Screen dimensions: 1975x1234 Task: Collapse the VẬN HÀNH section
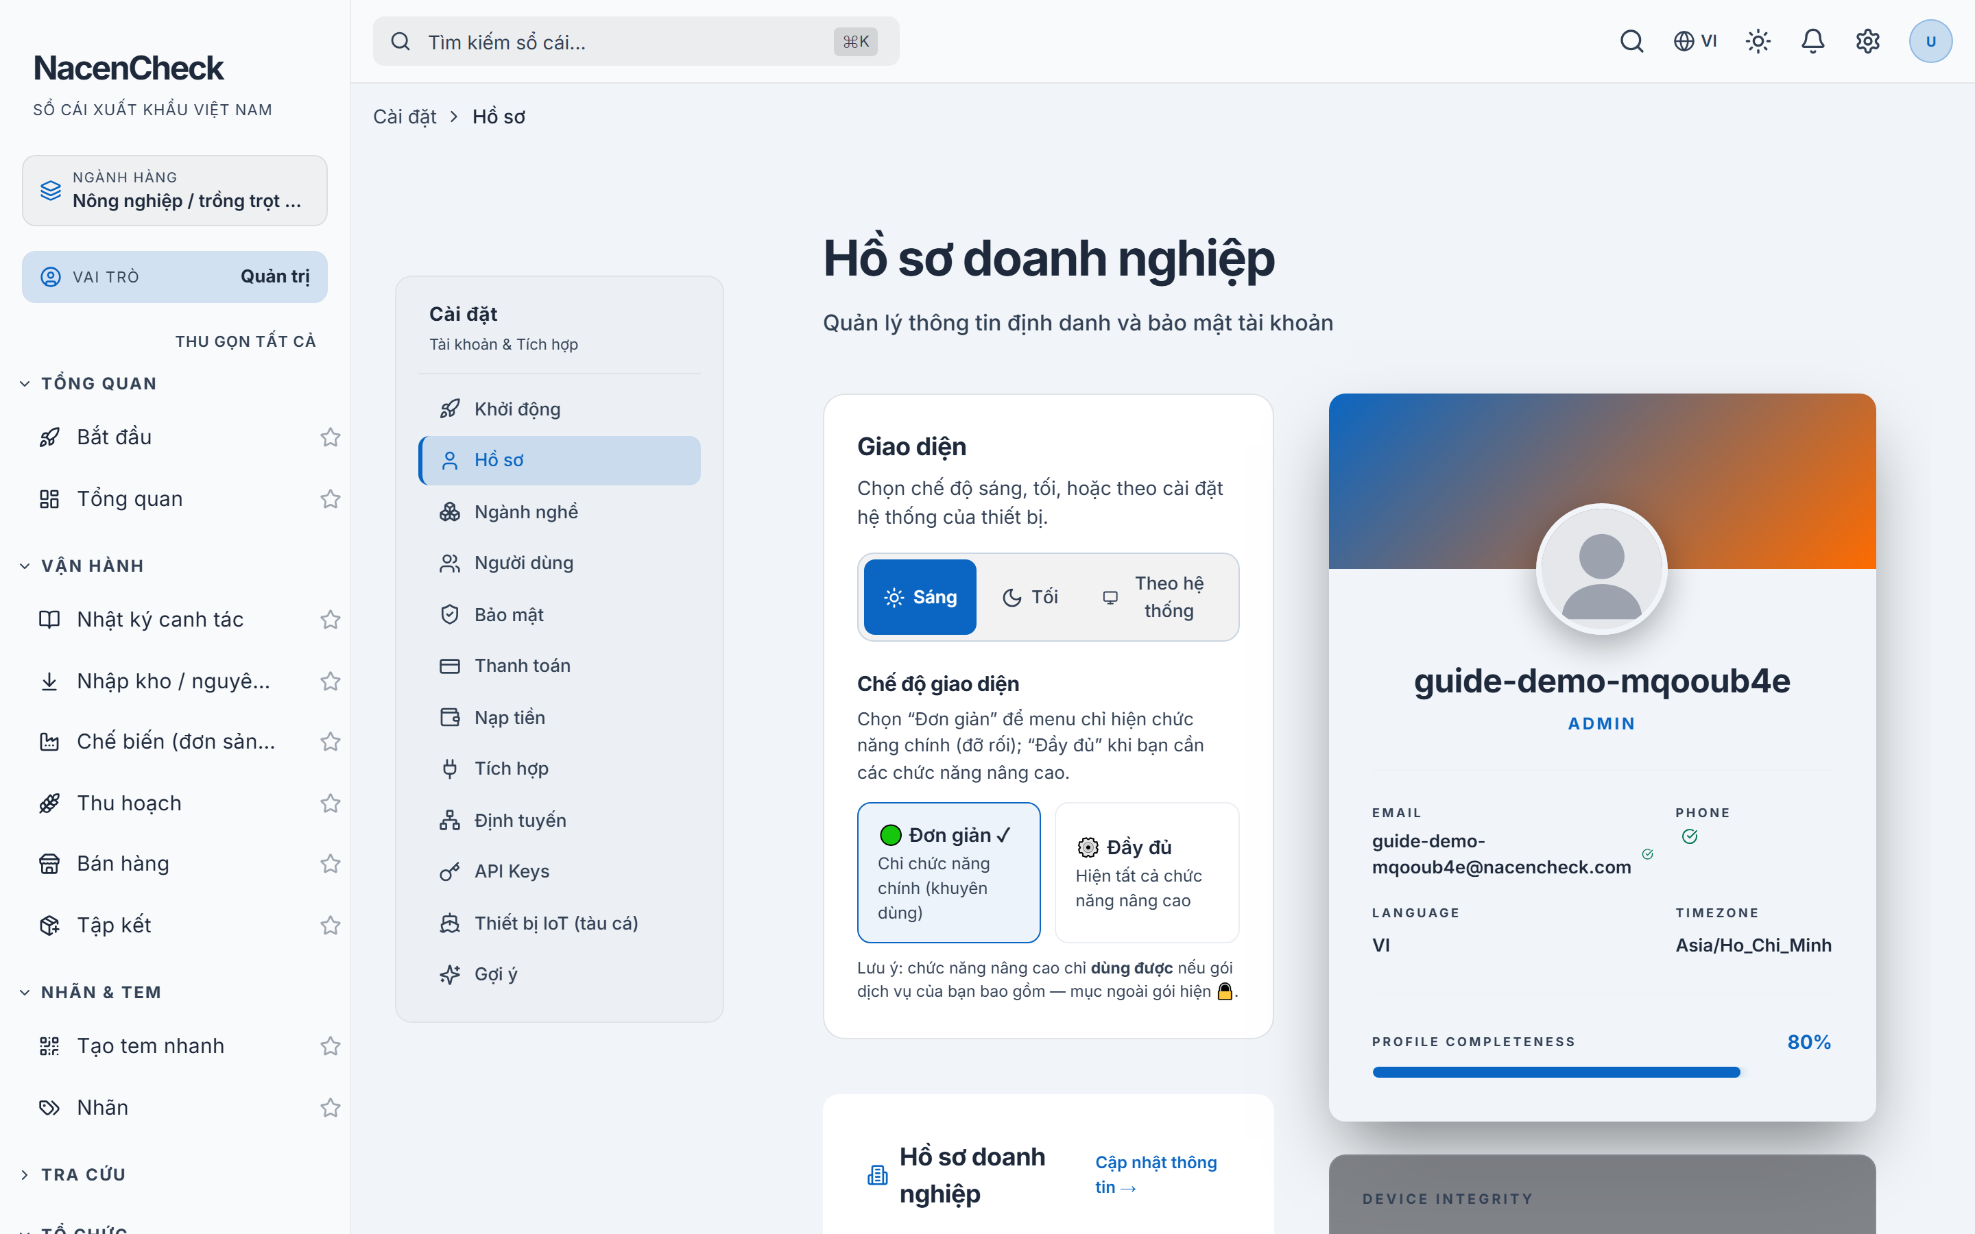pos(82,566)
